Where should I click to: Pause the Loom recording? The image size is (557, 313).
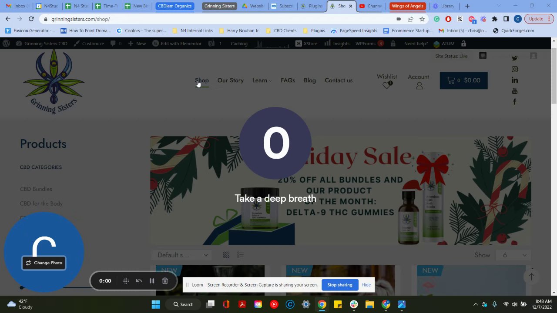point(152,281)
